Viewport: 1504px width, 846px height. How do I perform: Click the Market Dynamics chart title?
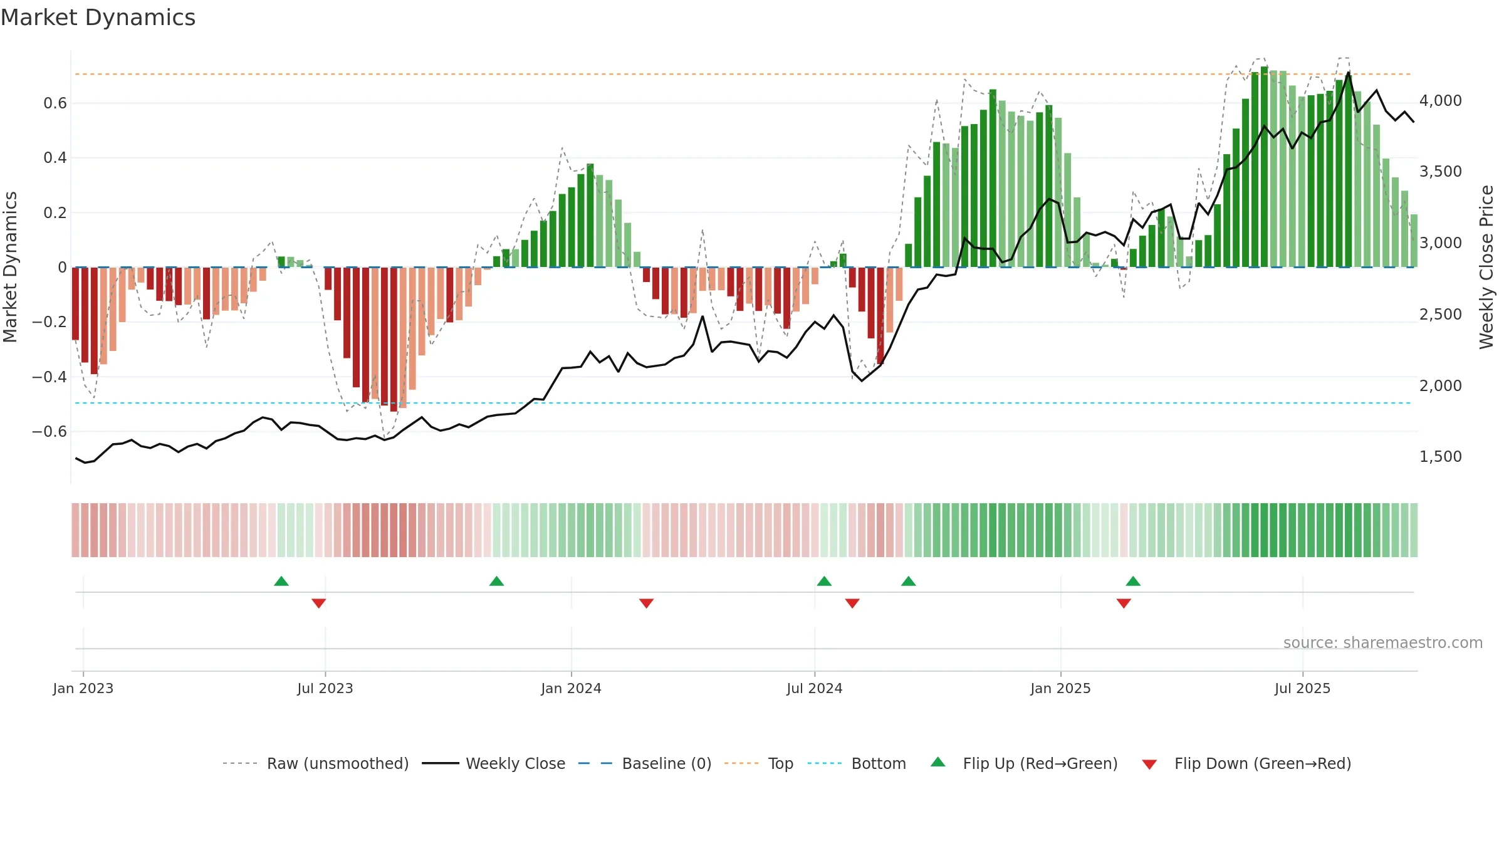click(x=98, y=18)
